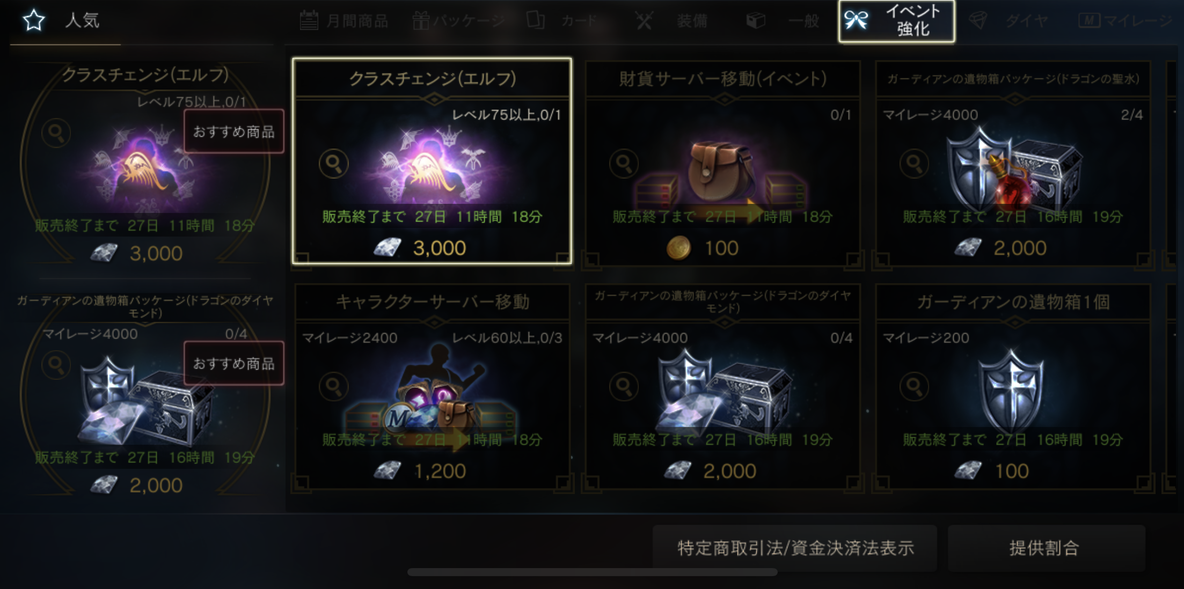Click the ガーディアンの遺物箱1個 shield image
Viewport: 1184px width, 589px height.
click(x=1012, y=389)
